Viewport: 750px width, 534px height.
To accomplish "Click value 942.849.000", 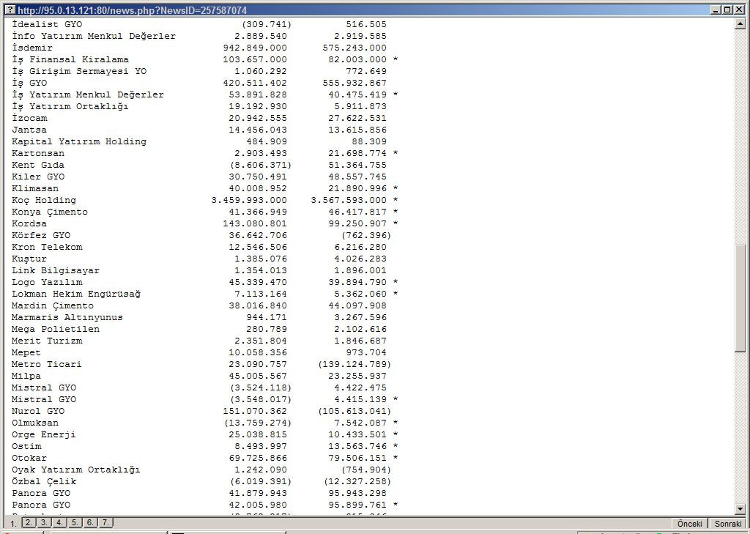I will point(255,48).
